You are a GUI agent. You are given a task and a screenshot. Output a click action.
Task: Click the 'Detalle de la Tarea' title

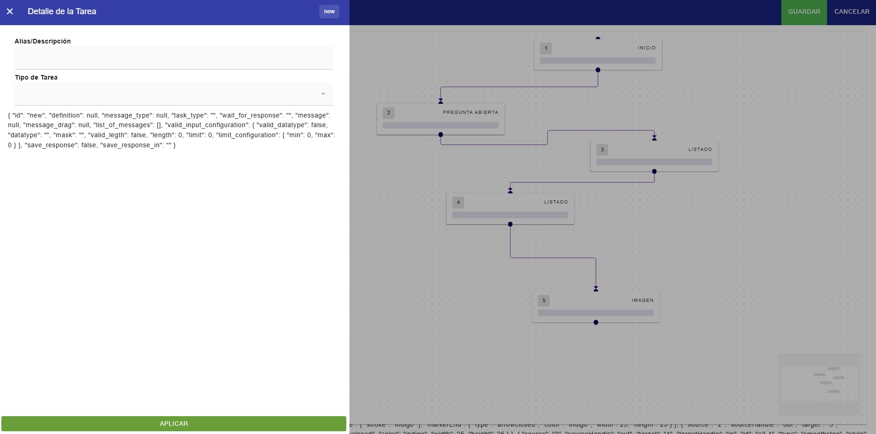(62, 11)
